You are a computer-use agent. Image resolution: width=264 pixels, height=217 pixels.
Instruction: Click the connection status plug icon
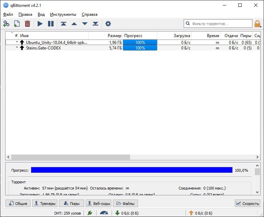90,213
